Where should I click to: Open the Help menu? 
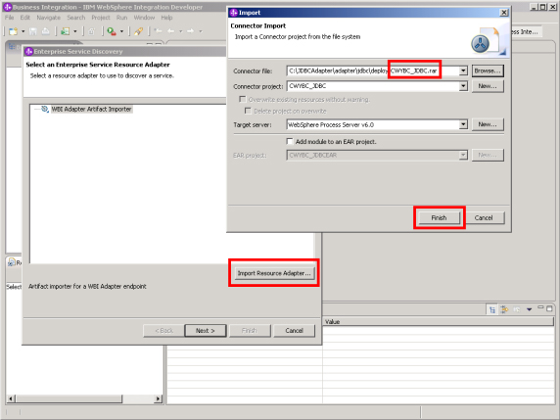tap(166, 18)
